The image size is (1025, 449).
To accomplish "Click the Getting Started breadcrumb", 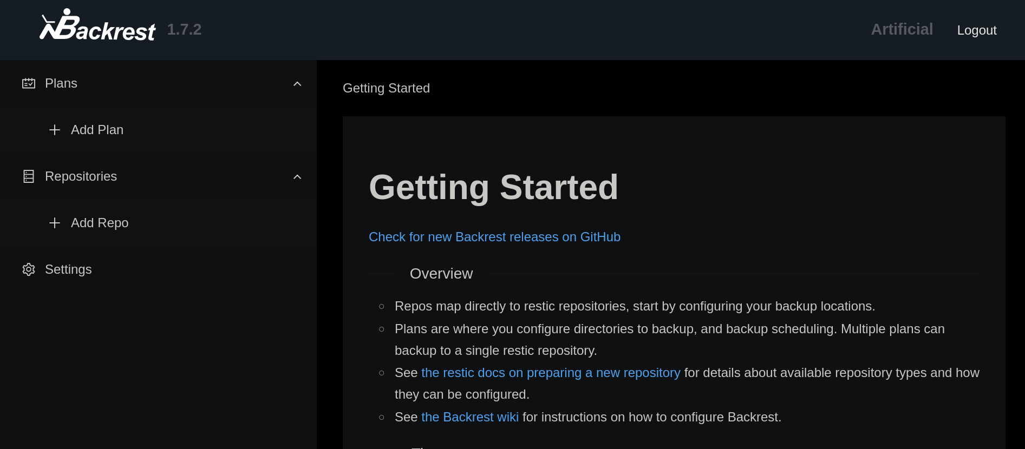I will coord(386,88).
